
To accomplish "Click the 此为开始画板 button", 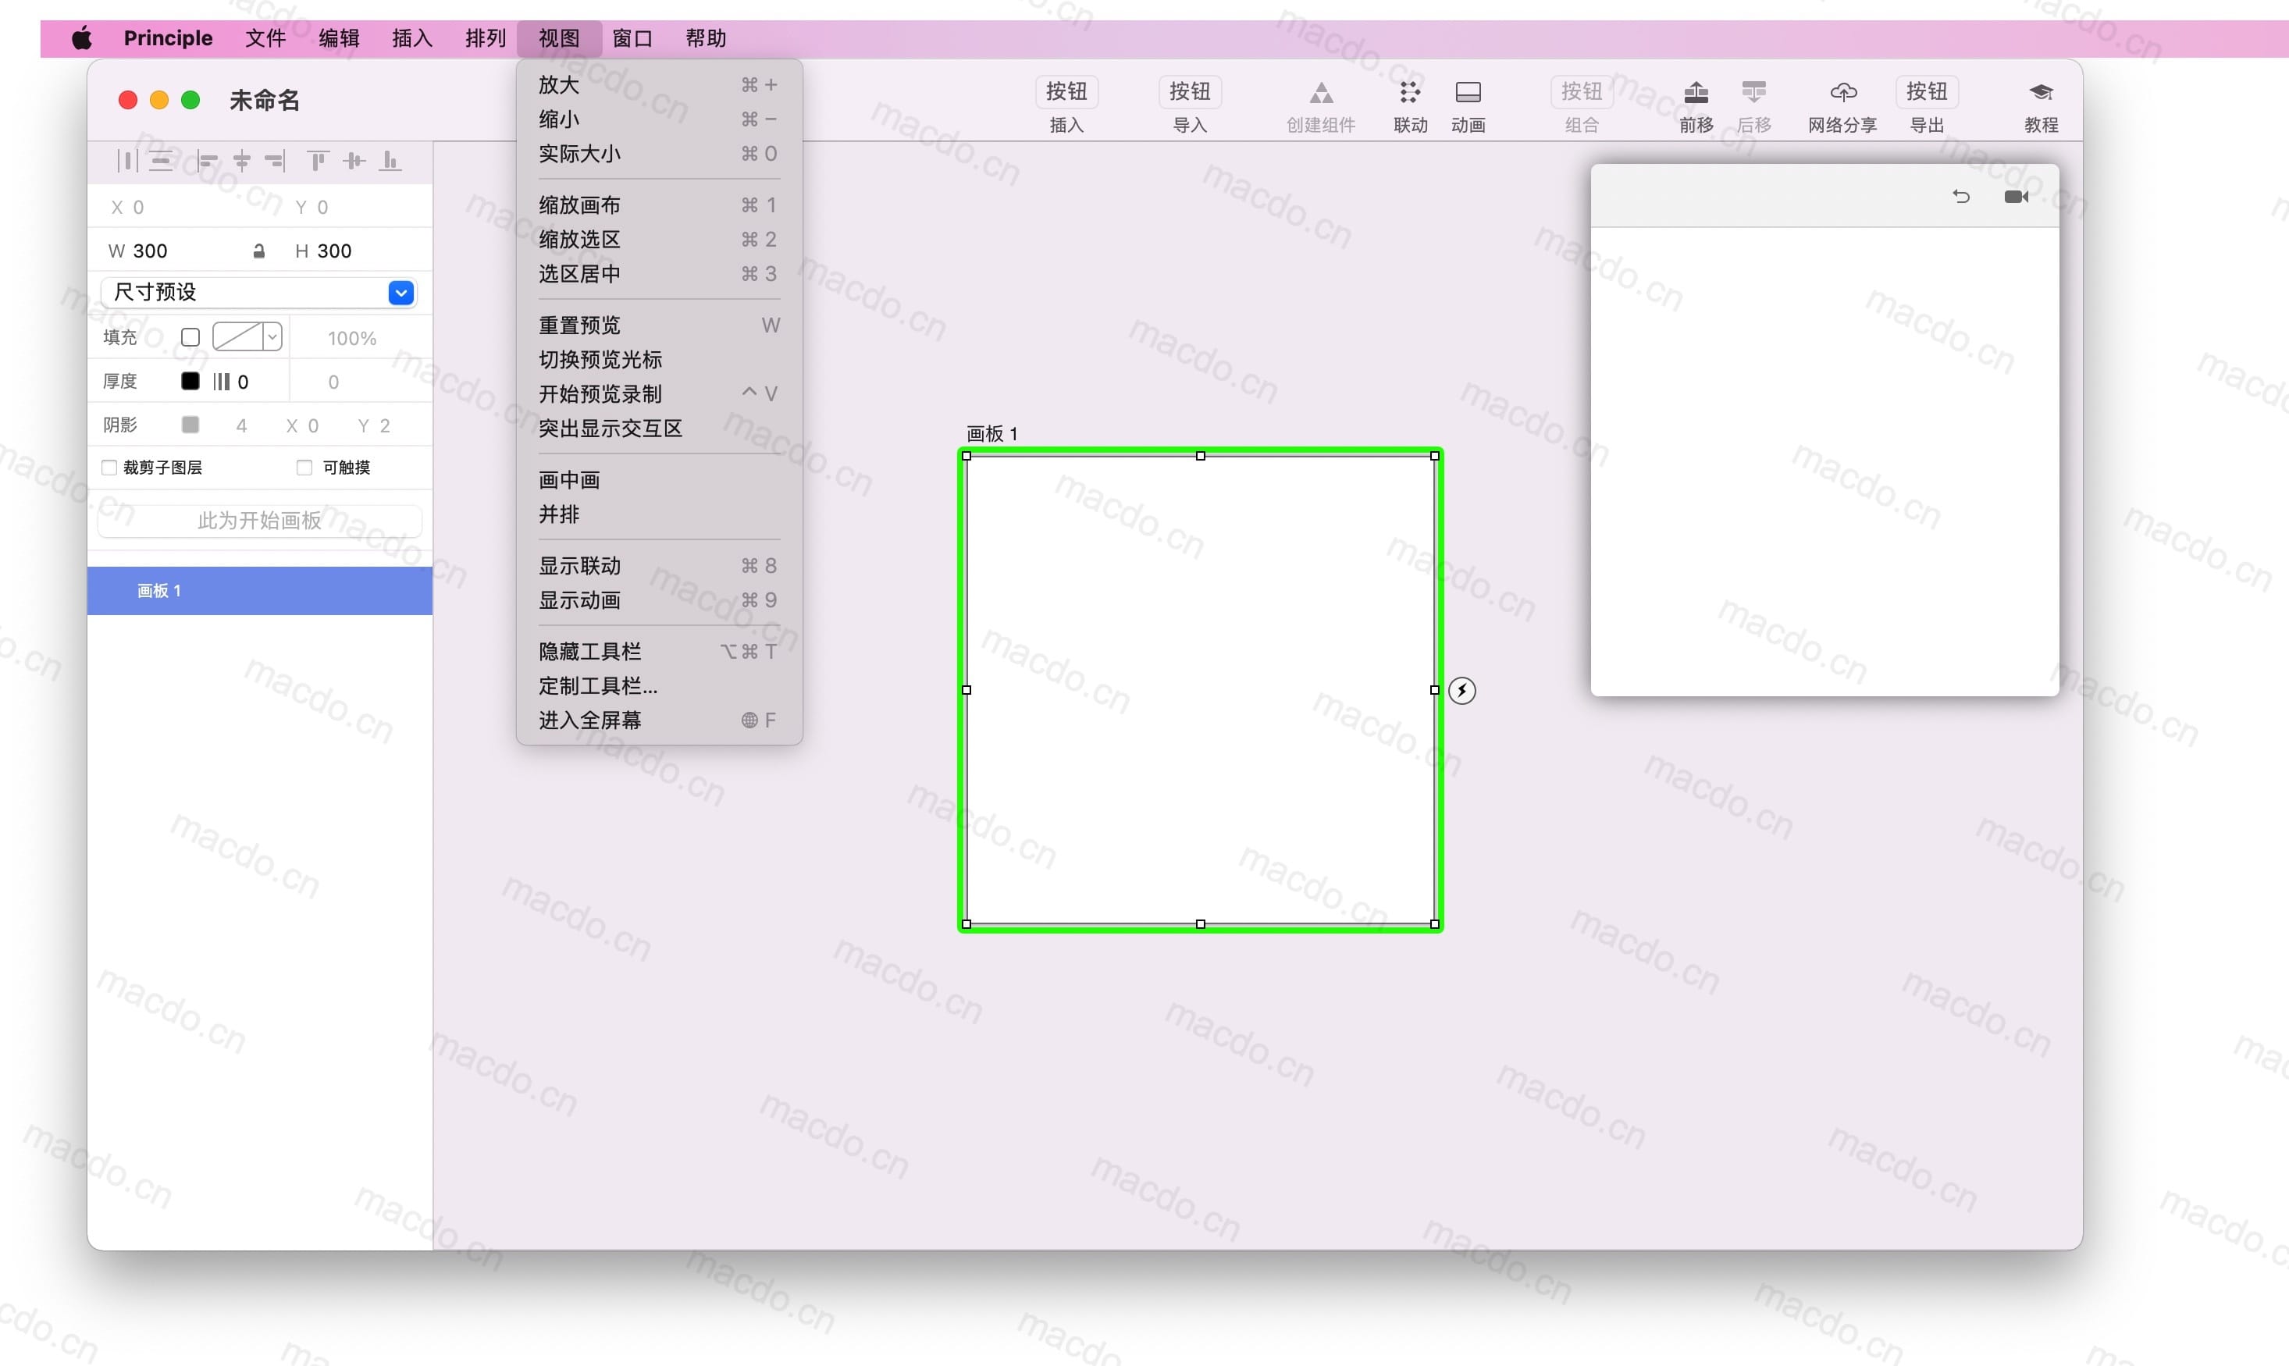I will coord(259,521).
